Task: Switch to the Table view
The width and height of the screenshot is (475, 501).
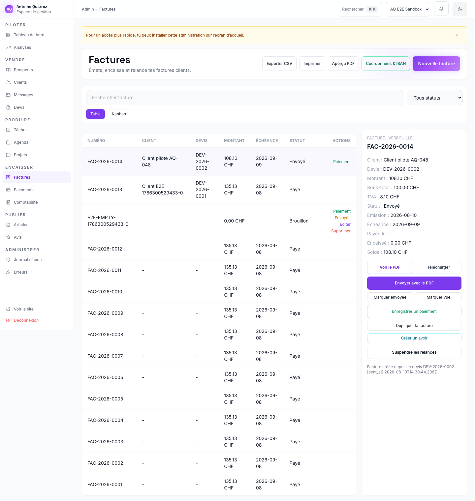Action: (x=95, y=114)
